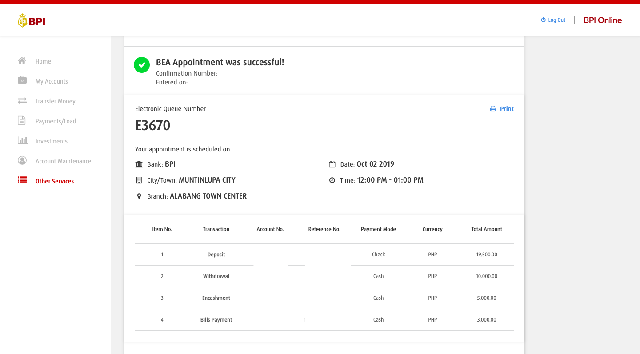Click the BPI logo in the header

[32, 20]
